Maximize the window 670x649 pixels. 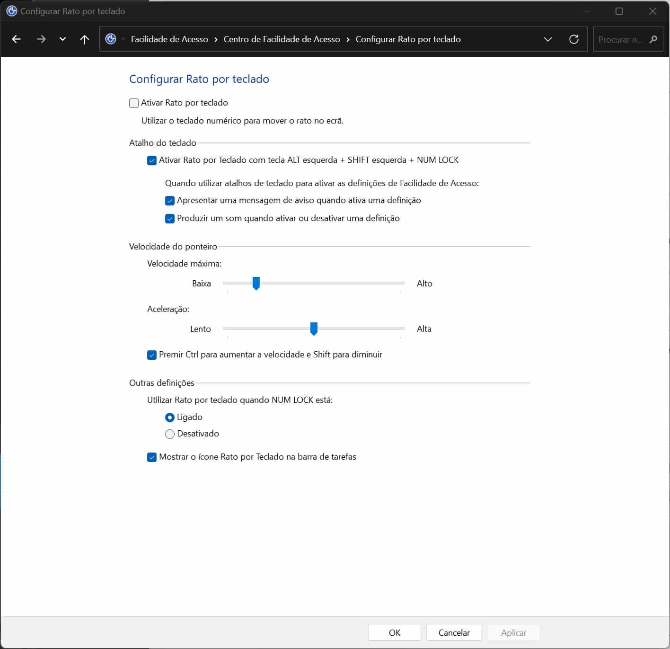[619, 11]
